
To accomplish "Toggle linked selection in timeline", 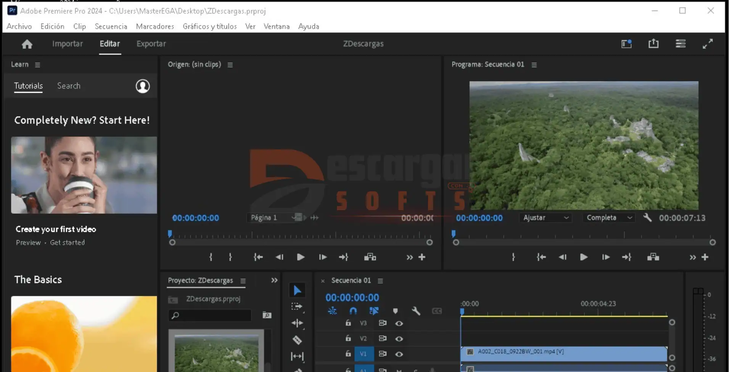I will click(374, 311).
